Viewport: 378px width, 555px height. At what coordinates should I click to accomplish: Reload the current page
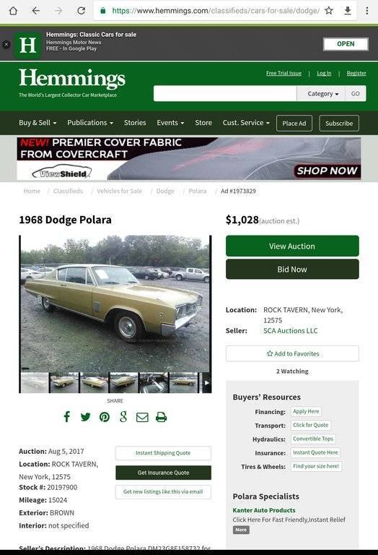click(x=82, y=11)
